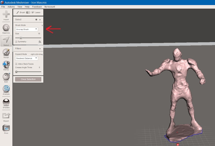Open the Import tool

click(x=6, y=15)
